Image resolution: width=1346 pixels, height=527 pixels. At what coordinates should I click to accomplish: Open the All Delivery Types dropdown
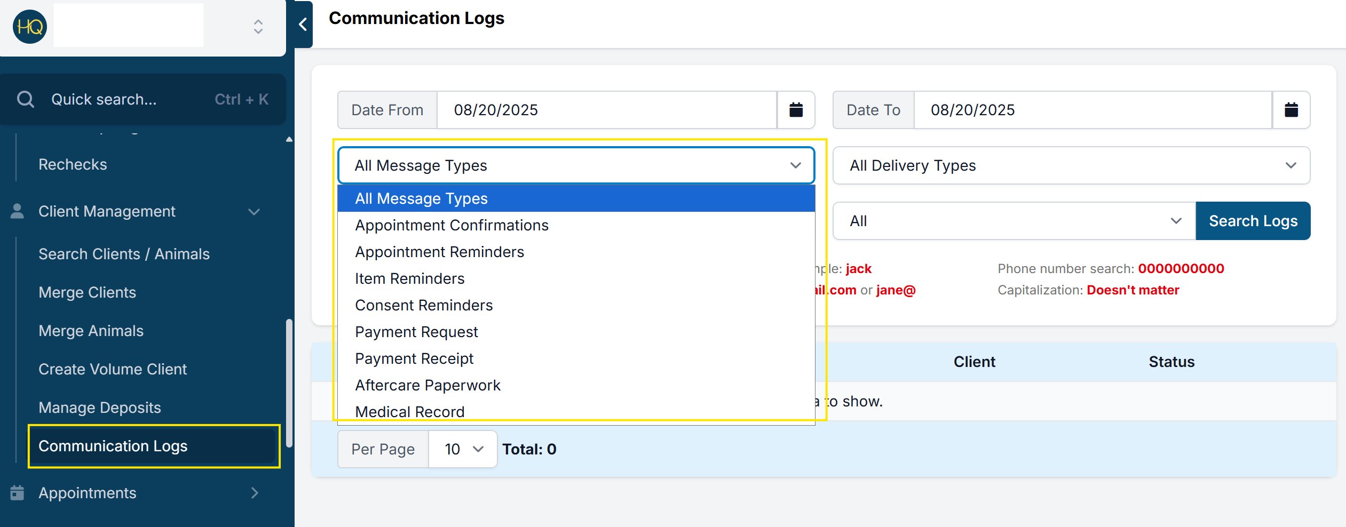(x=1071, y=165)
